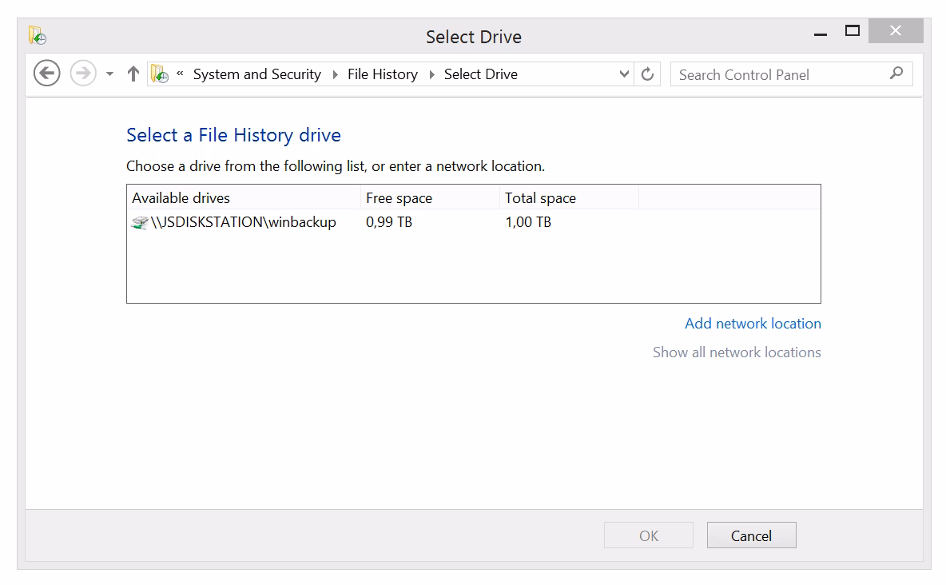This screenshot has width=946, height=585.
Task: Minimize the Select Drive window
Action: coord(820,34)
